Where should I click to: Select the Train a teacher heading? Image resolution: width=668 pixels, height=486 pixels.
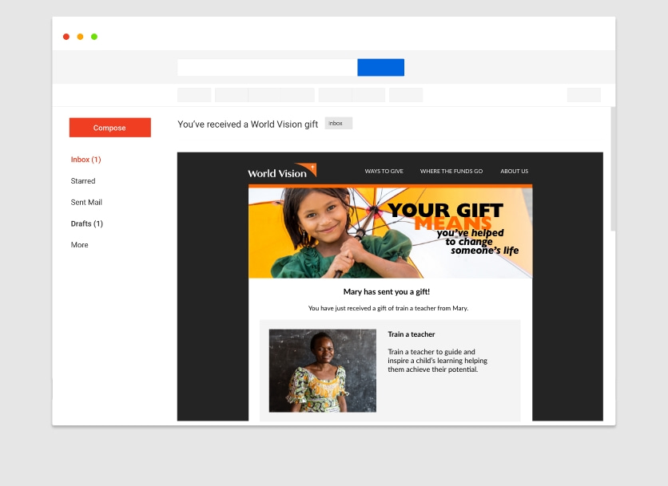pyautogui.click(x=412, y=334)
